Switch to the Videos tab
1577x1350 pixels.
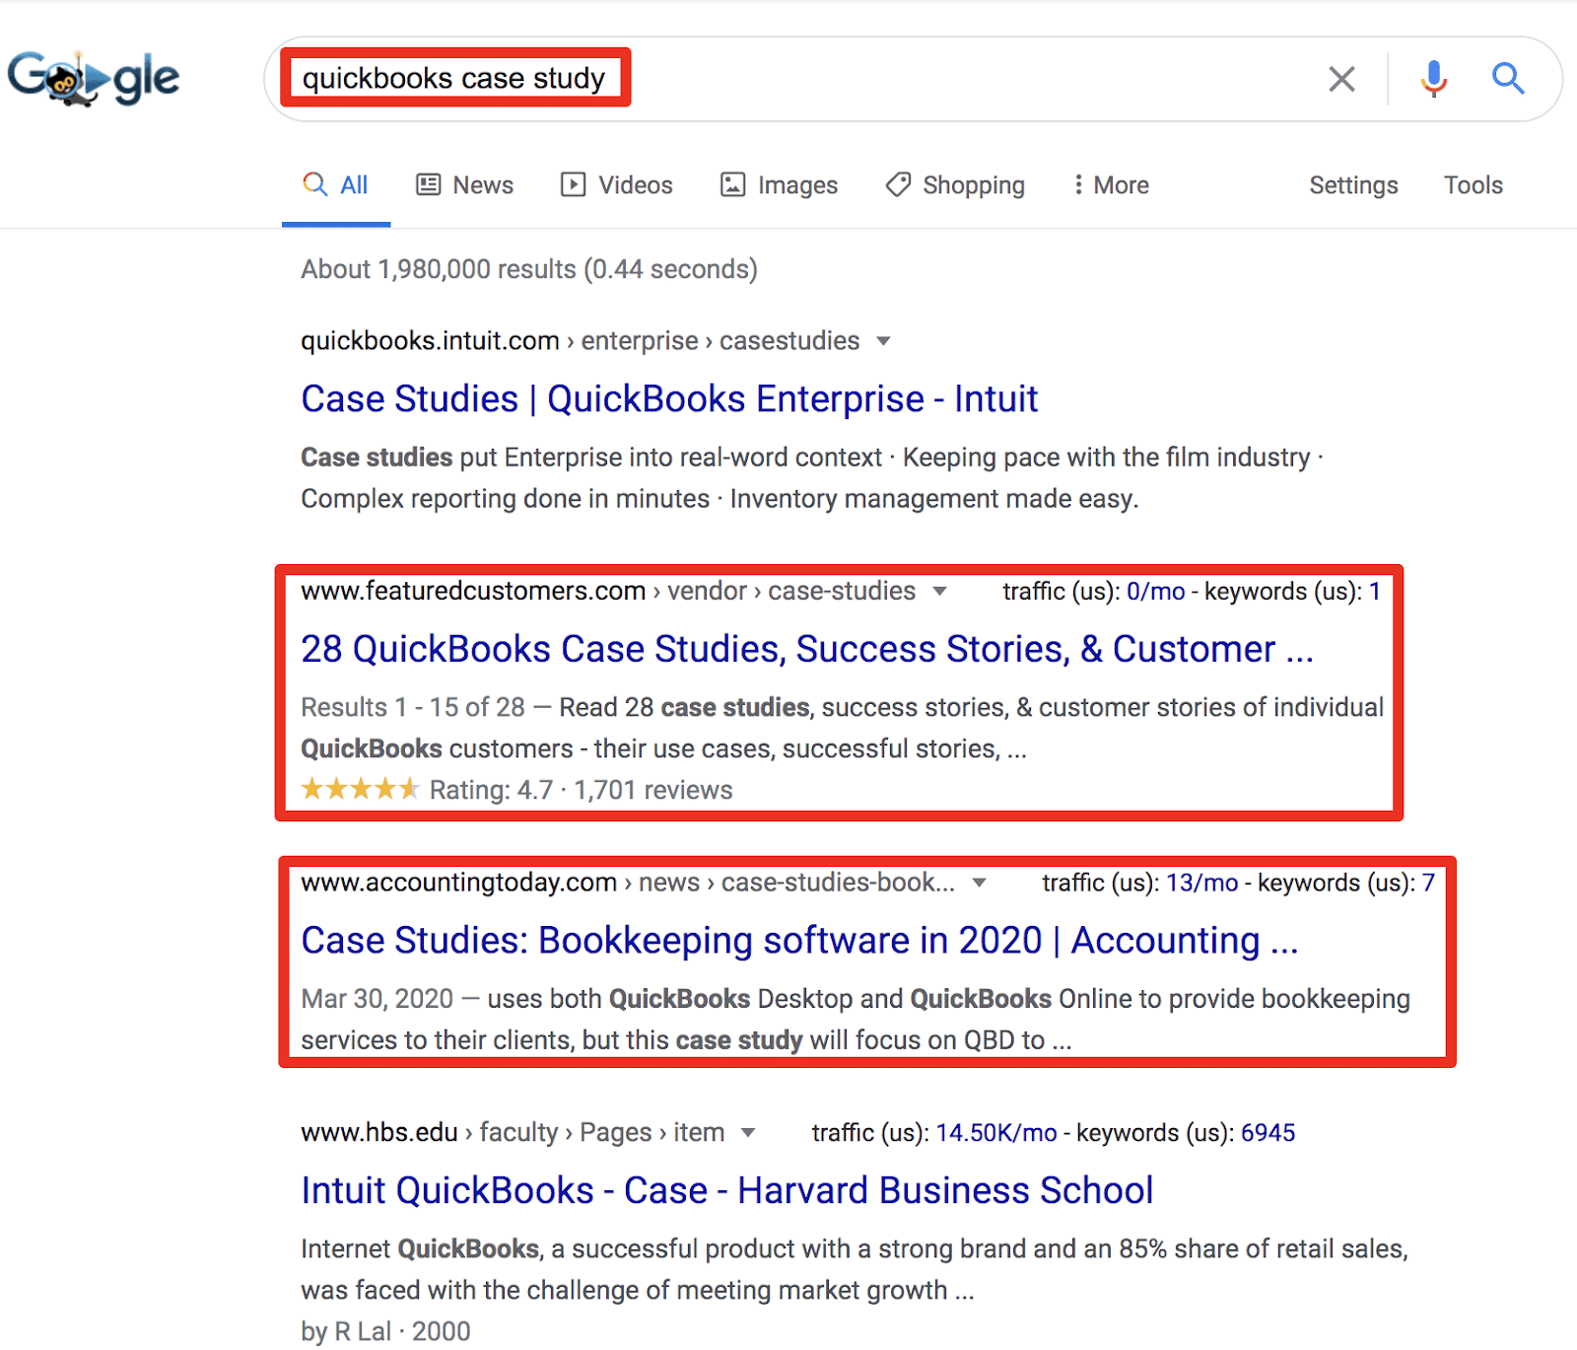point(617,185)
